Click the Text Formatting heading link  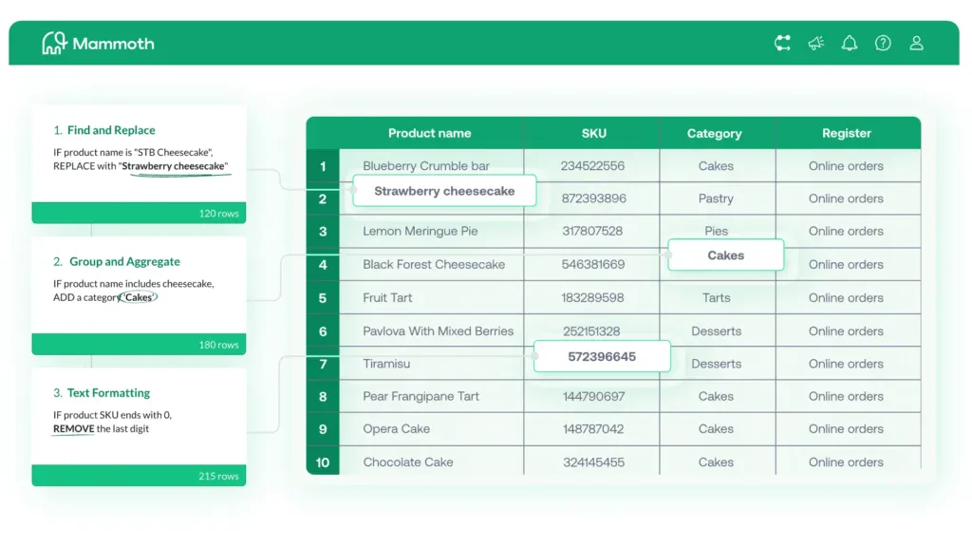(x=107, y=392)
